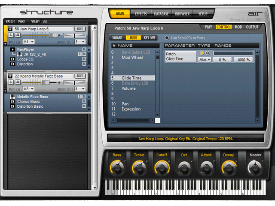Screen dimensions: 275x206
Task: Open Audio Out dropdown for Metallic Fuzz Bass patch
Action: click(80, 89)
